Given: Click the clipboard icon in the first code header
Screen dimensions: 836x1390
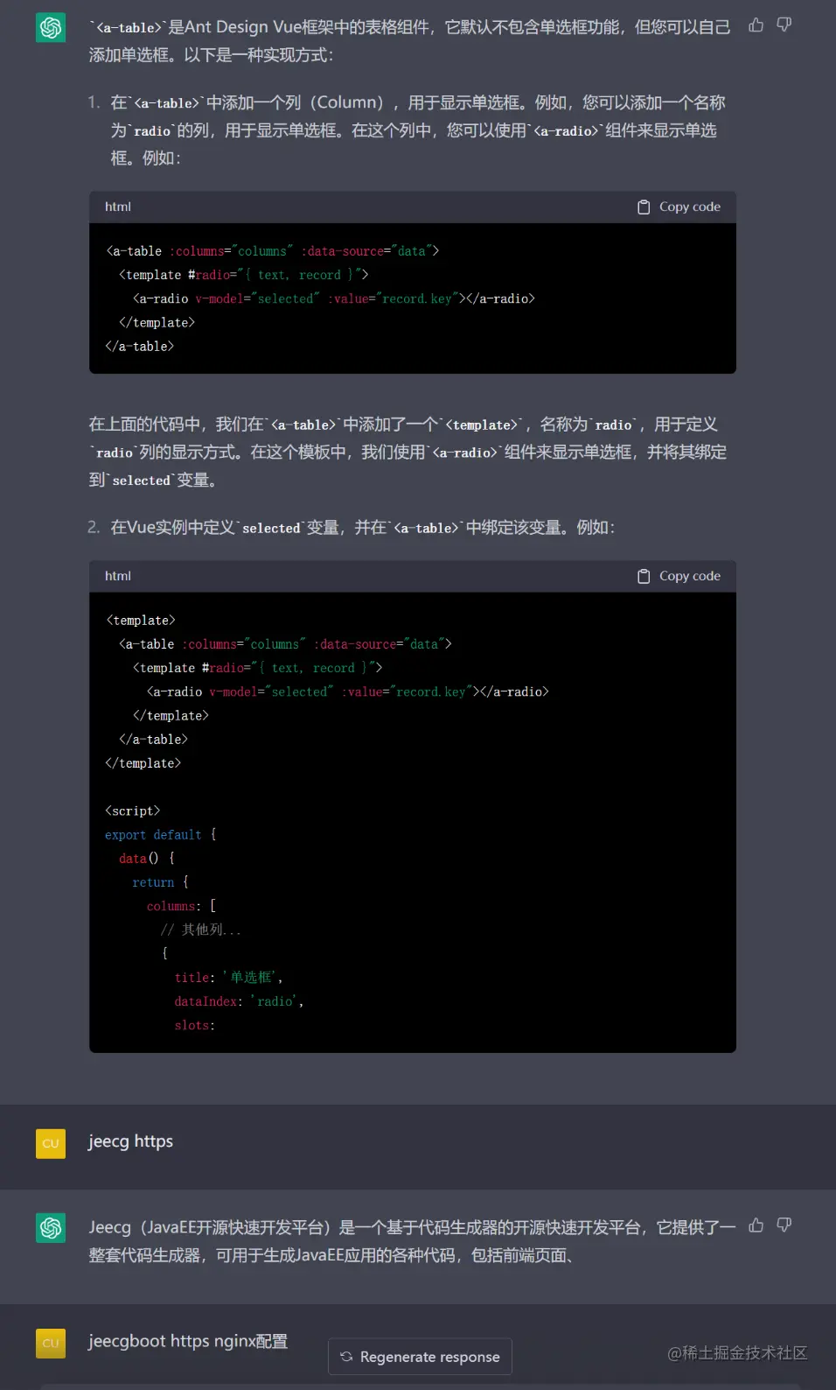Looking at the screenshot, I should [644, 207].
